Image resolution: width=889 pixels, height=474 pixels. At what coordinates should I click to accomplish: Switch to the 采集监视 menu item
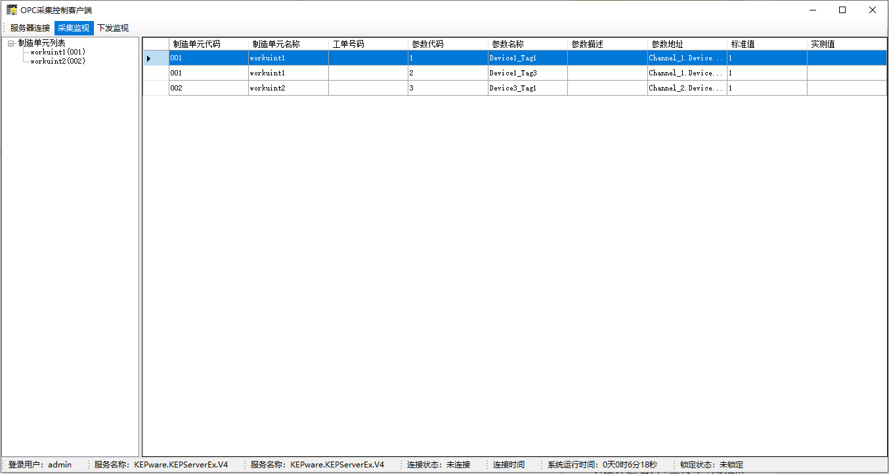coord(74,28)
